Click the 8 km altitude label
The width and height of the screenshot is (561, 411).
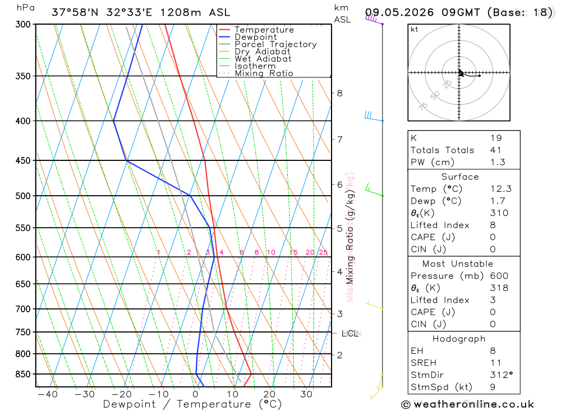(x=339, y=94)
